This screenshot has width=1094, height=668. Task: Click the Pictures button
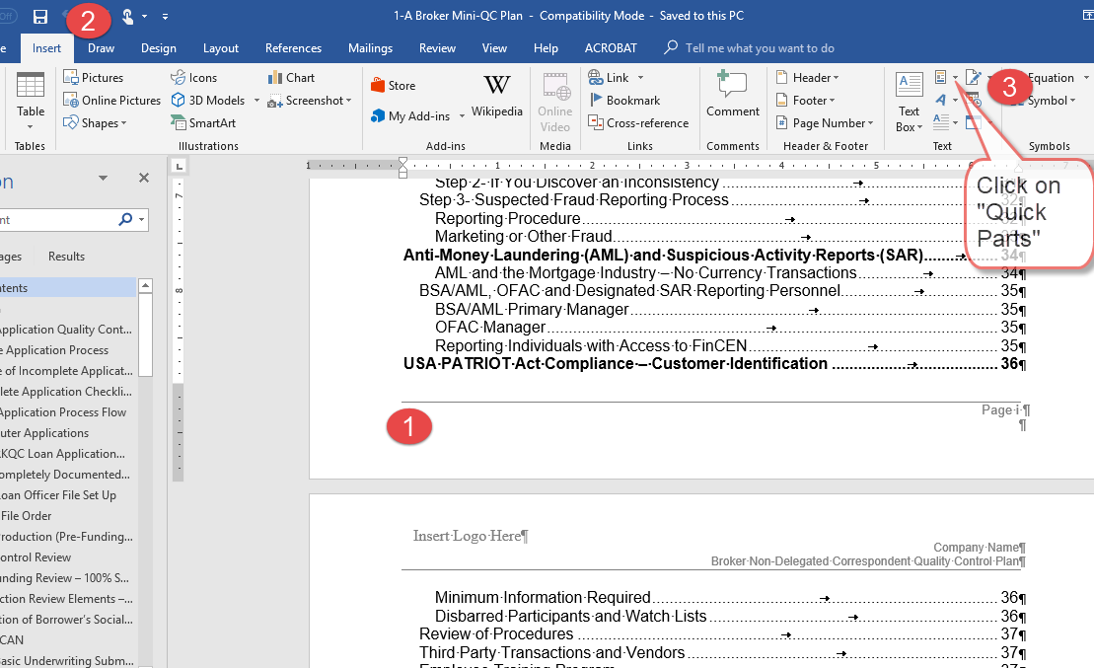coord(94,77)
